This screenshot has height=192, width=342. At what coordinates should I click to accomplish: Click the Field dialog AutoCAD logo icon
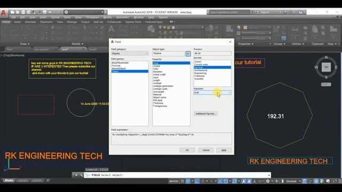click(x=113, y=42)
